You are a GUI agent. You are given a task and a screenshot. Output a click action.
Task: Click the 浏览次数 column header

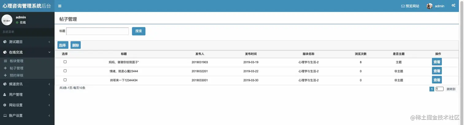[361, 54]
